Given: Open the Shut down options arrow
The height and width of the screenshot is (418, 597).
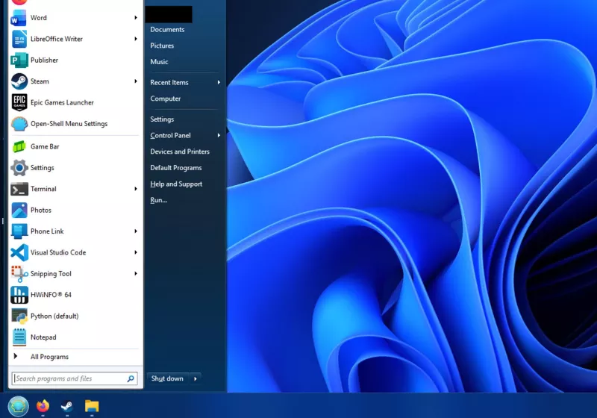Looking at the screenshot, I should click(x=196, y=379).
